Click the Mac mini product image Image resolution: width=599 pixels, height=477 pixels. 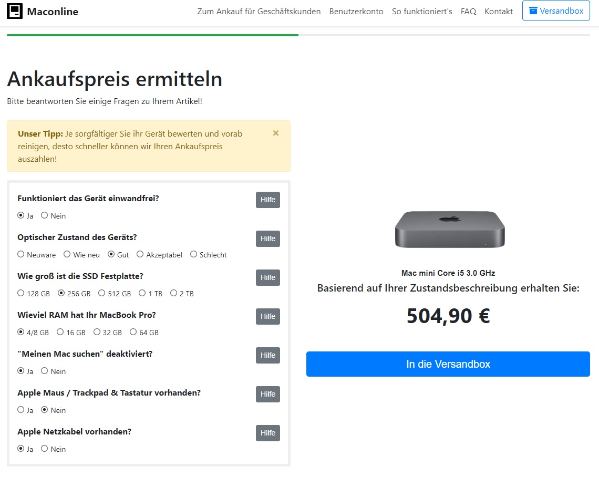pos(450,229)
